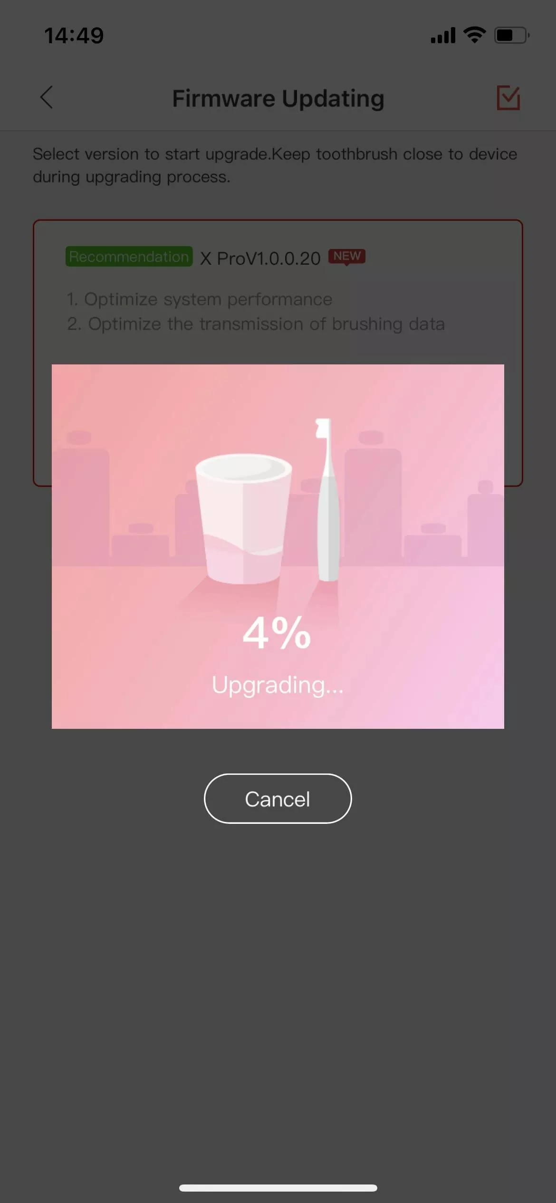Tap the Wi-Fi icon in status bar
This screenshot has height=1203, width=556.
474,35
